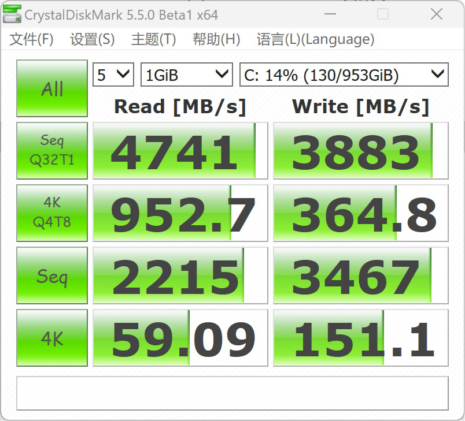Click the 4K Q4T8 read value 952.7

click(180, 213)
